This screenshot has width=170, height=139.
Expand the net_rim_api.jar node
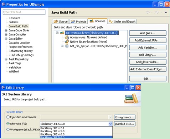click(62, 46)
